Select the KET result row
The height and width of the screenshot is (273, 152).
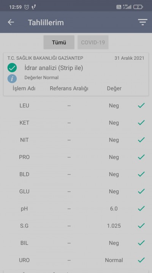(76, 123)
